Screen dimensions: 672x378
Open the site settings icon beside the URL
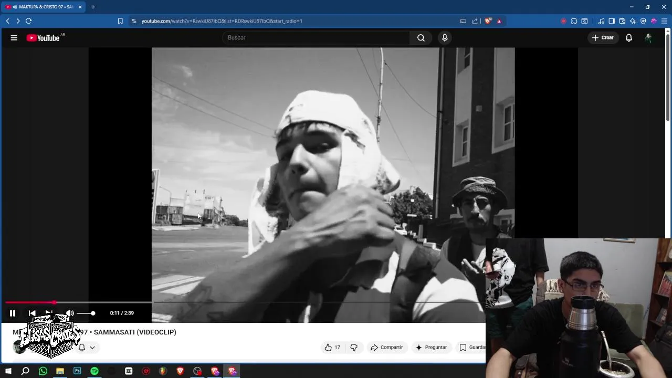point(134,21)
